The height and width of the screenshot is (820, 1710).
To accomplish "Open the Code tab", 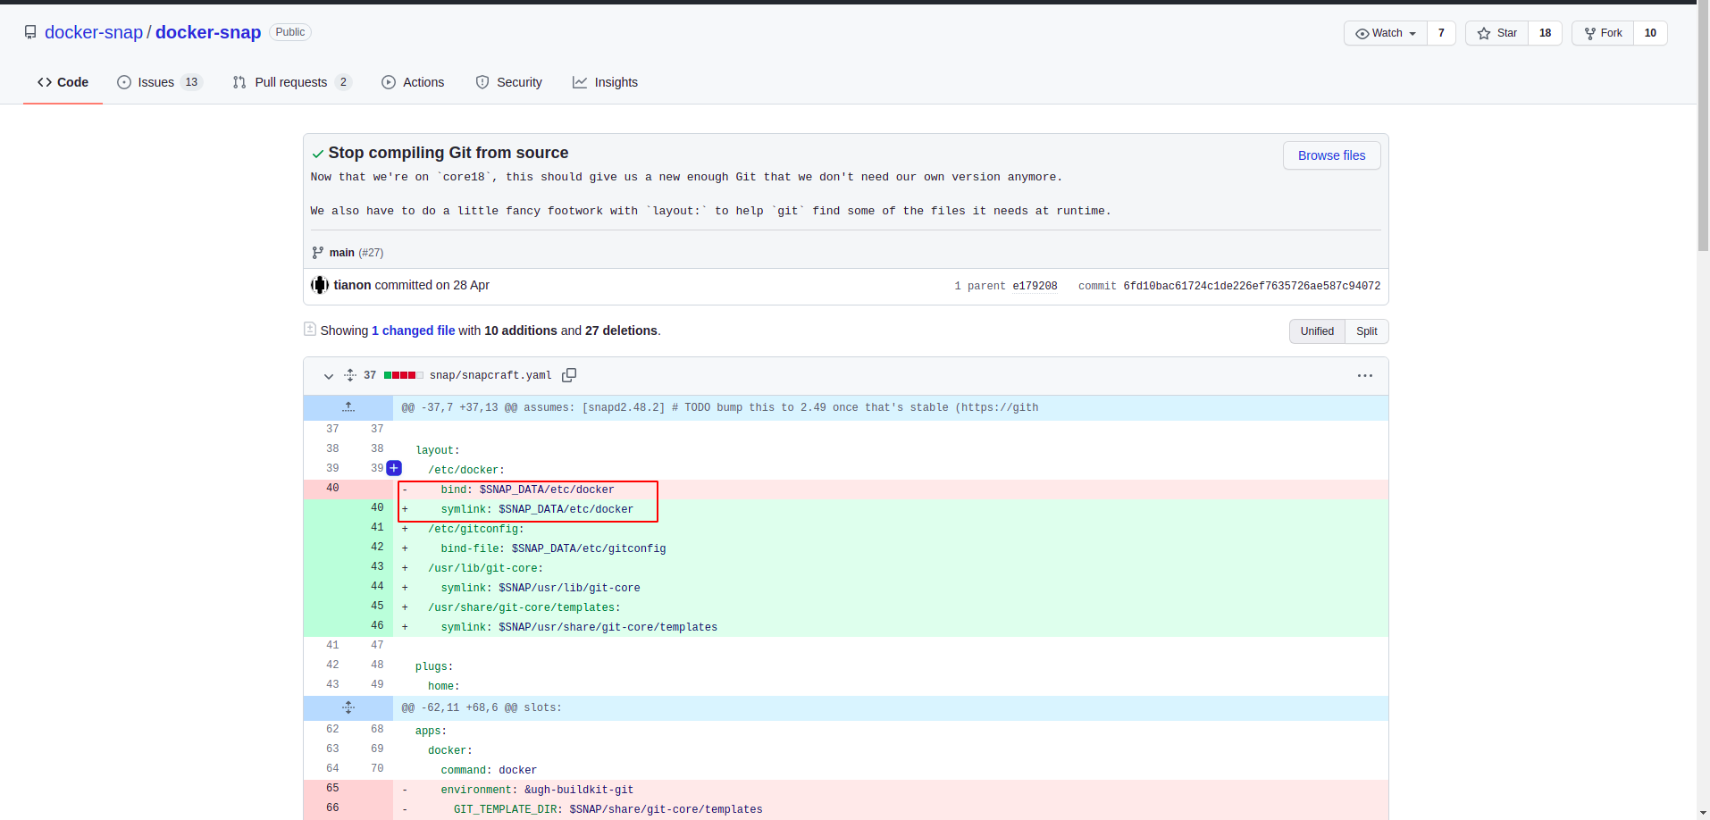I will click(x=63, y=82).
